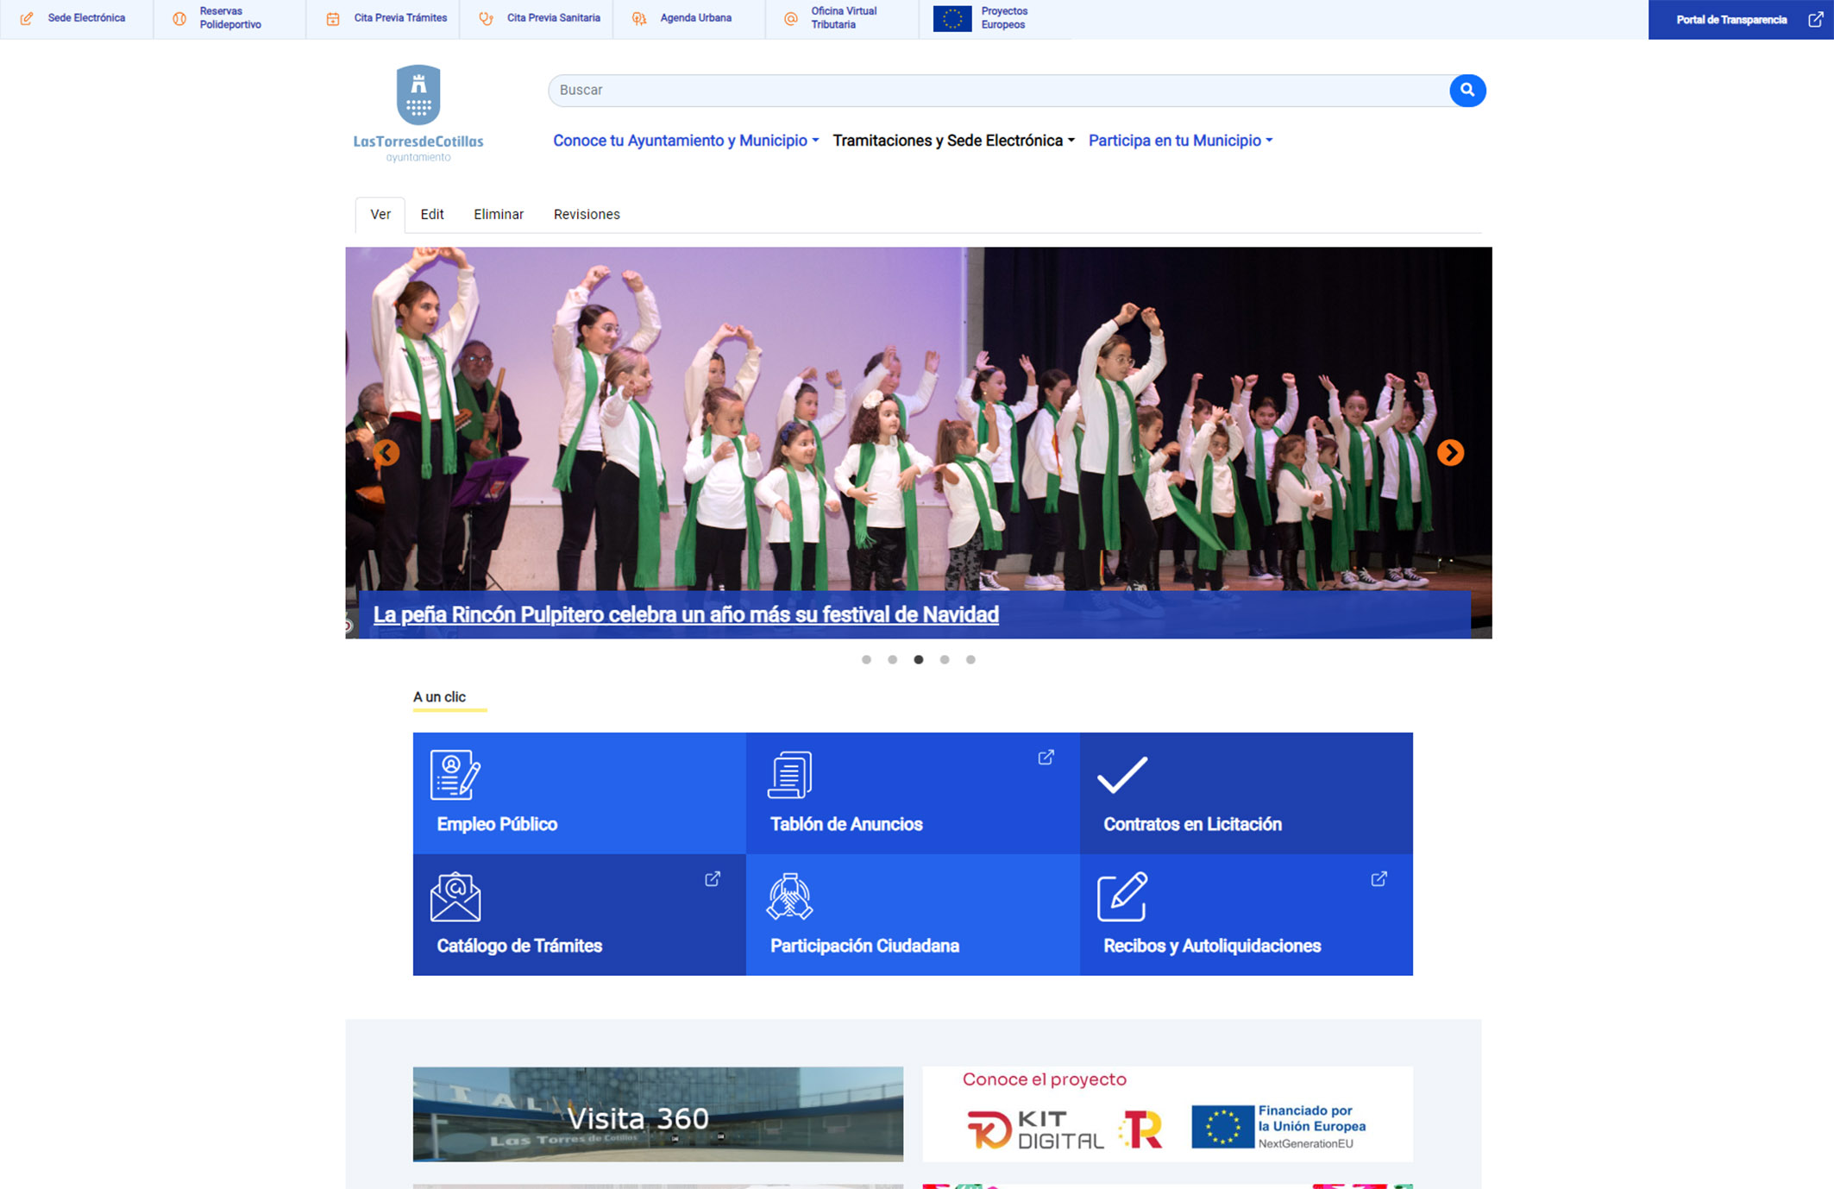Click into the Buscar search field
Screen dimensions: 1834x1189
[x=992, y=90]
